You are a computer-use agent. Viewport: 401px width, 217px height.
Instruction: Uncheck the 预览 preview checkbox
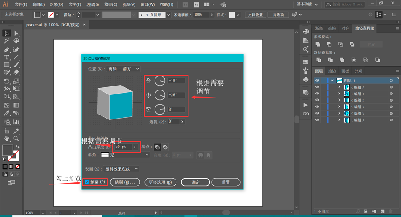tap(87, 182)
